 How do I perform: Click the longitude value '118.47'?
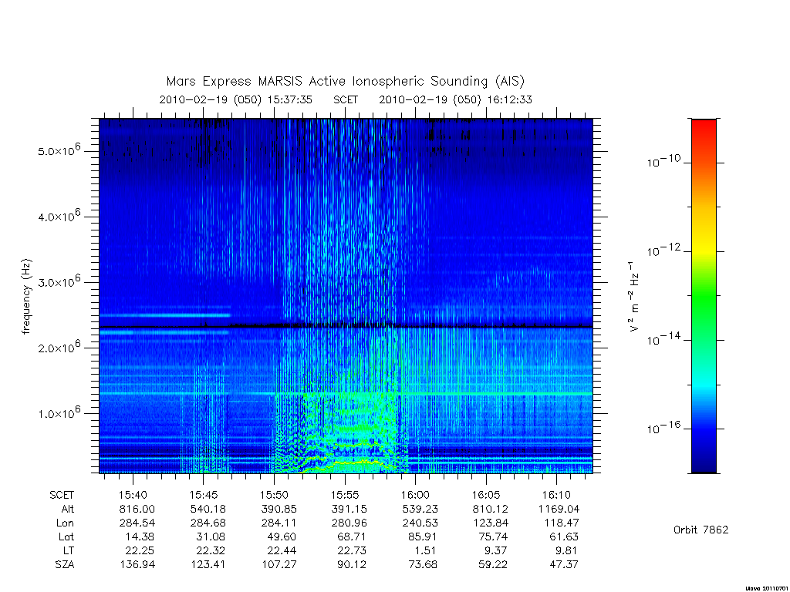click(x=561, y=523)
